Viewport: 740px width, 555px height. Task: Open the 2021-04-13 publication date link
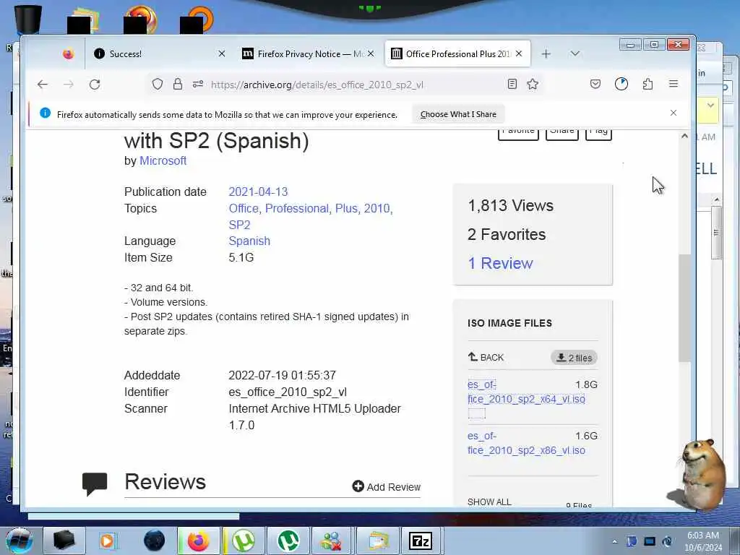258,192
